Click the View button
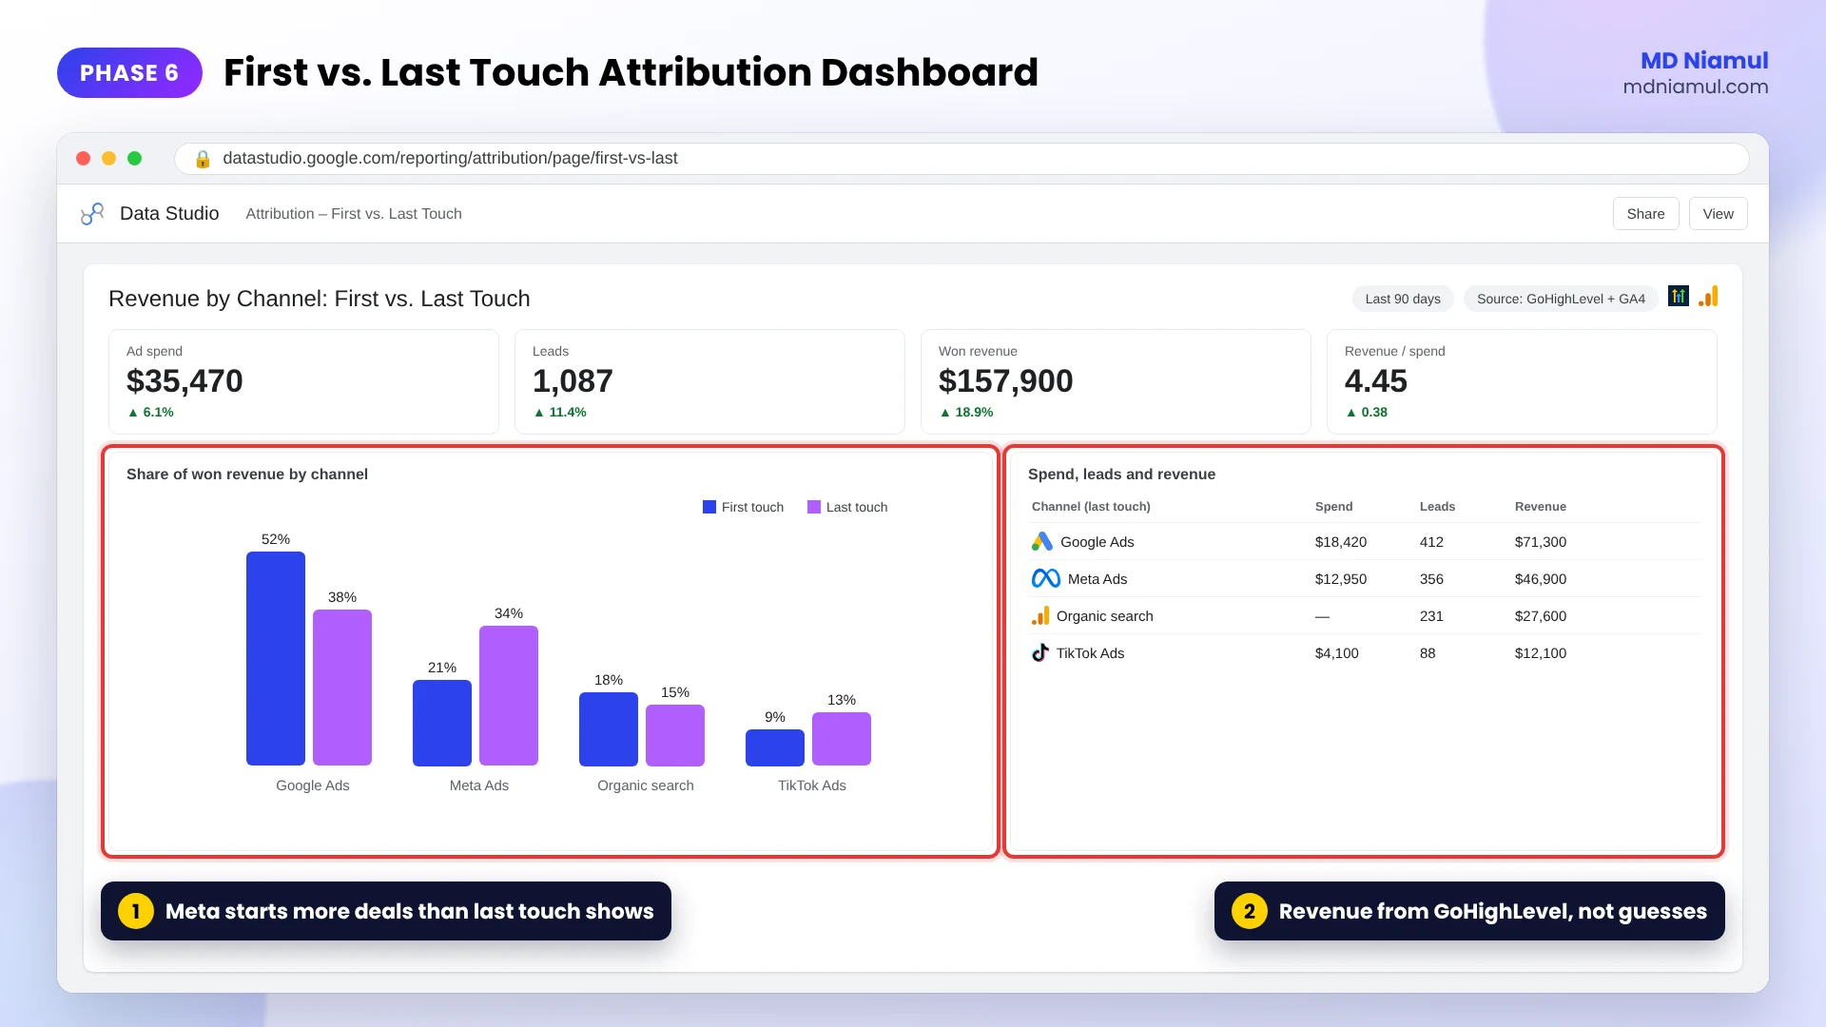The height and width of the screenshot is (1027, 1826). coord(1718,214)
